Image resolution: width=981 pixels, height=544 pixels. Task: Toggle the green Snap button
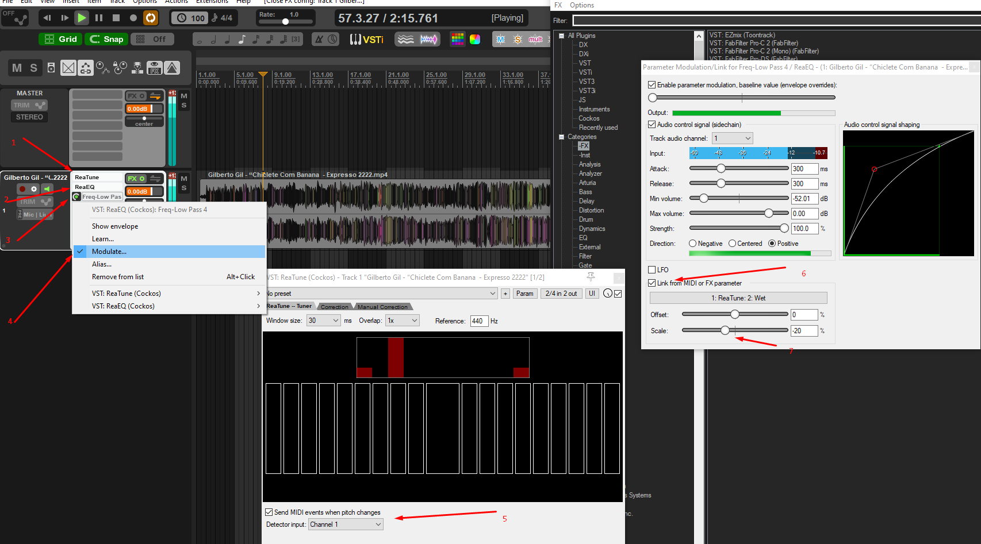pyautogui.click(x=106, y=39)
